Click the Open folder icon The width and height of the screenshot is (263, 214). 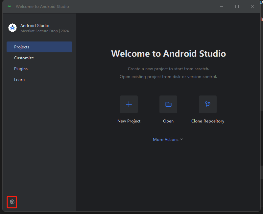point(168,104)
